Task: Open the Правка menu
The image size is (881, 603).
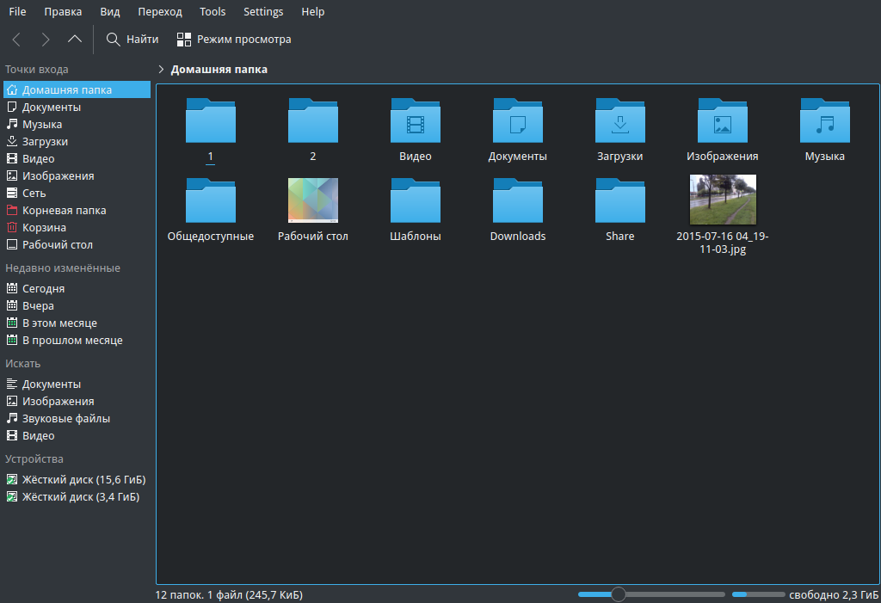Action: pos(63,12)
